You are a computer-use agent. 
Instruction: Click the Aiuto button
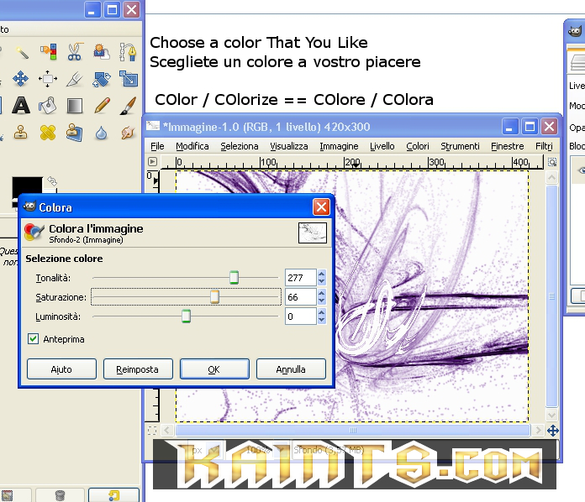coord(61,369)
